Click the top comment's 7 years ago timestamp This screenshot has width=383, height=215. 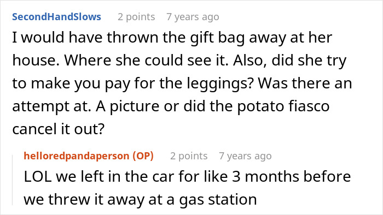click(x=193, y=17)
